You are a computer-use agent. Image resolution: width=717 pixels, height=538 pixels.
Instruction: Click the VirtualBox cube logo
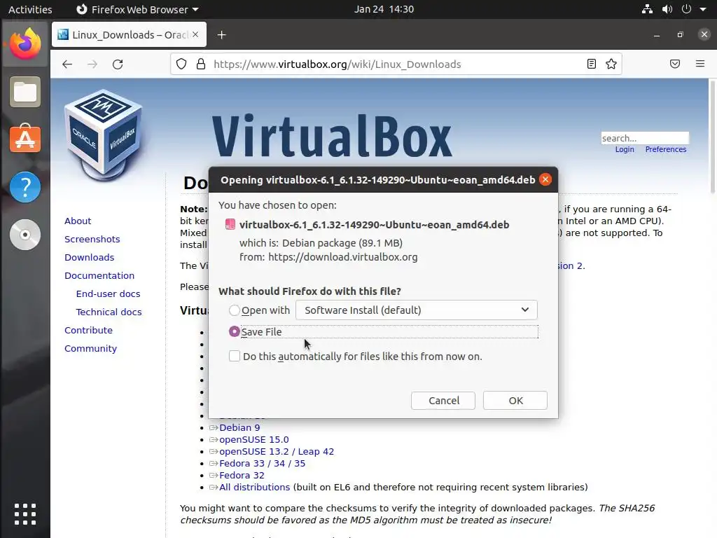click(104, 137)
